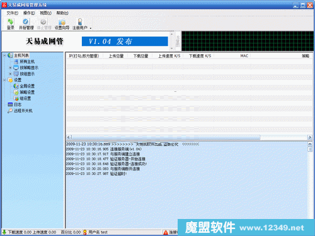Click the host list horizontal scrollbar thumb

click(x=166, y=137)
